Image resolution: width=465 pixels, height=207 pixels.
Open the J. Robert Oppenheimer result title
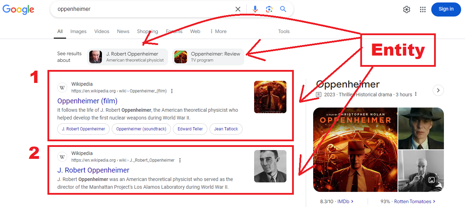[93, 170]
